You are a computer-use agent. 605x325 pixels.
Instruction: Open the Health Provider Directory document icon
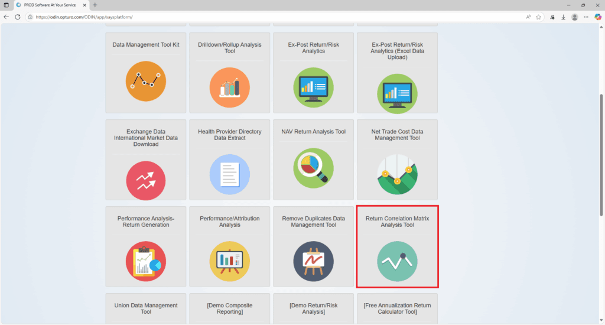229,174
